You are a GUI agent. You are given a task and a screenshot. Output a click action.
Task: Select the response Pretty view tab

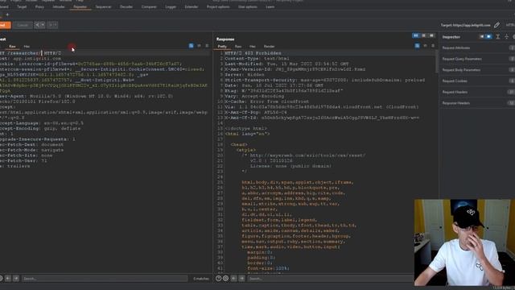tap(222, 47)
